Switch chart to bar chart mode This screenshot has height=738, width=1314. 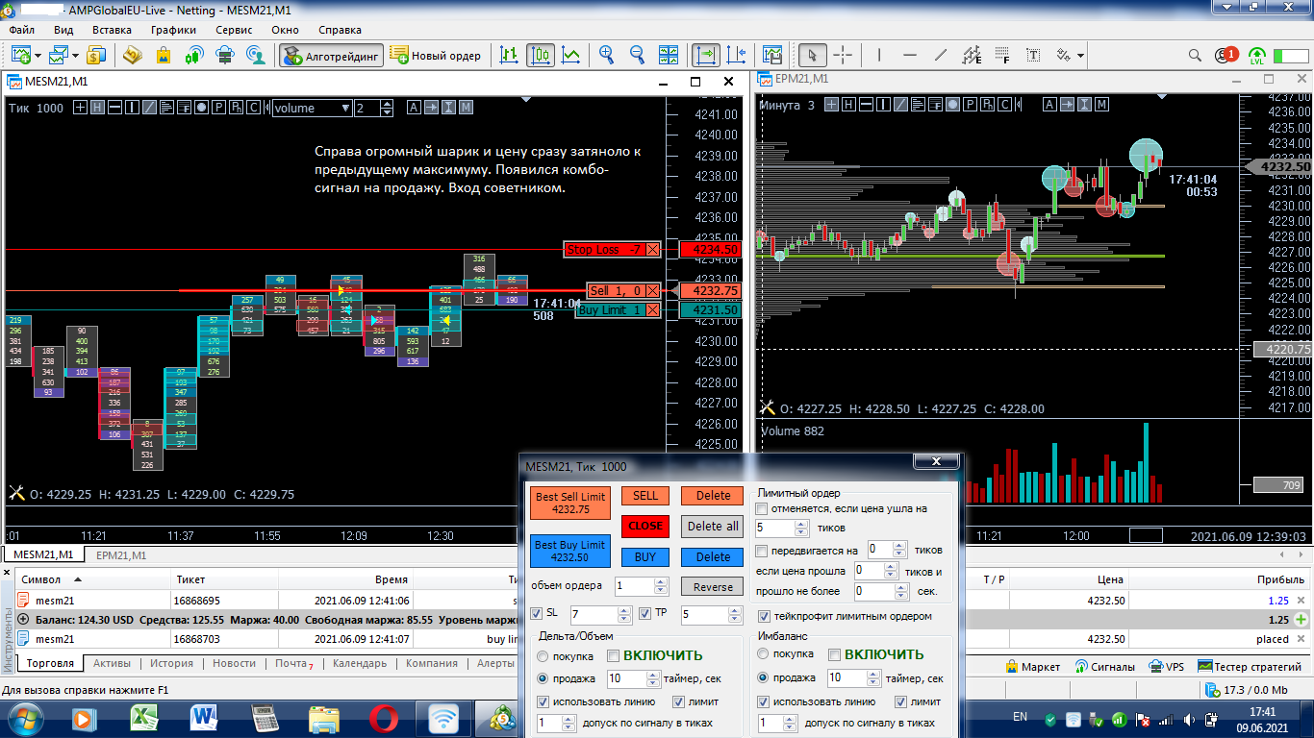(x=510, y=56)
